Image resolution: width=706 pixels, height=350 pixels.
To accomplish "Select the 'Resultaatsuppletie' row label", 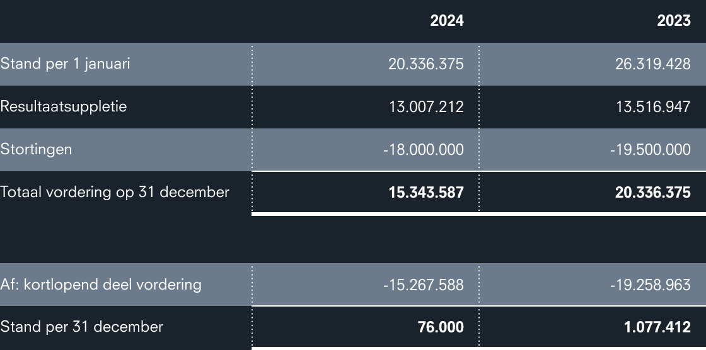I will coord(64,106).
